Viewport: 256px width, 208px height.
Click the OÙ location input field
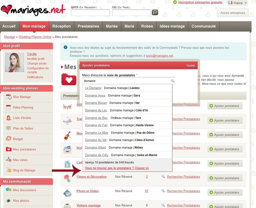(131, 12)
